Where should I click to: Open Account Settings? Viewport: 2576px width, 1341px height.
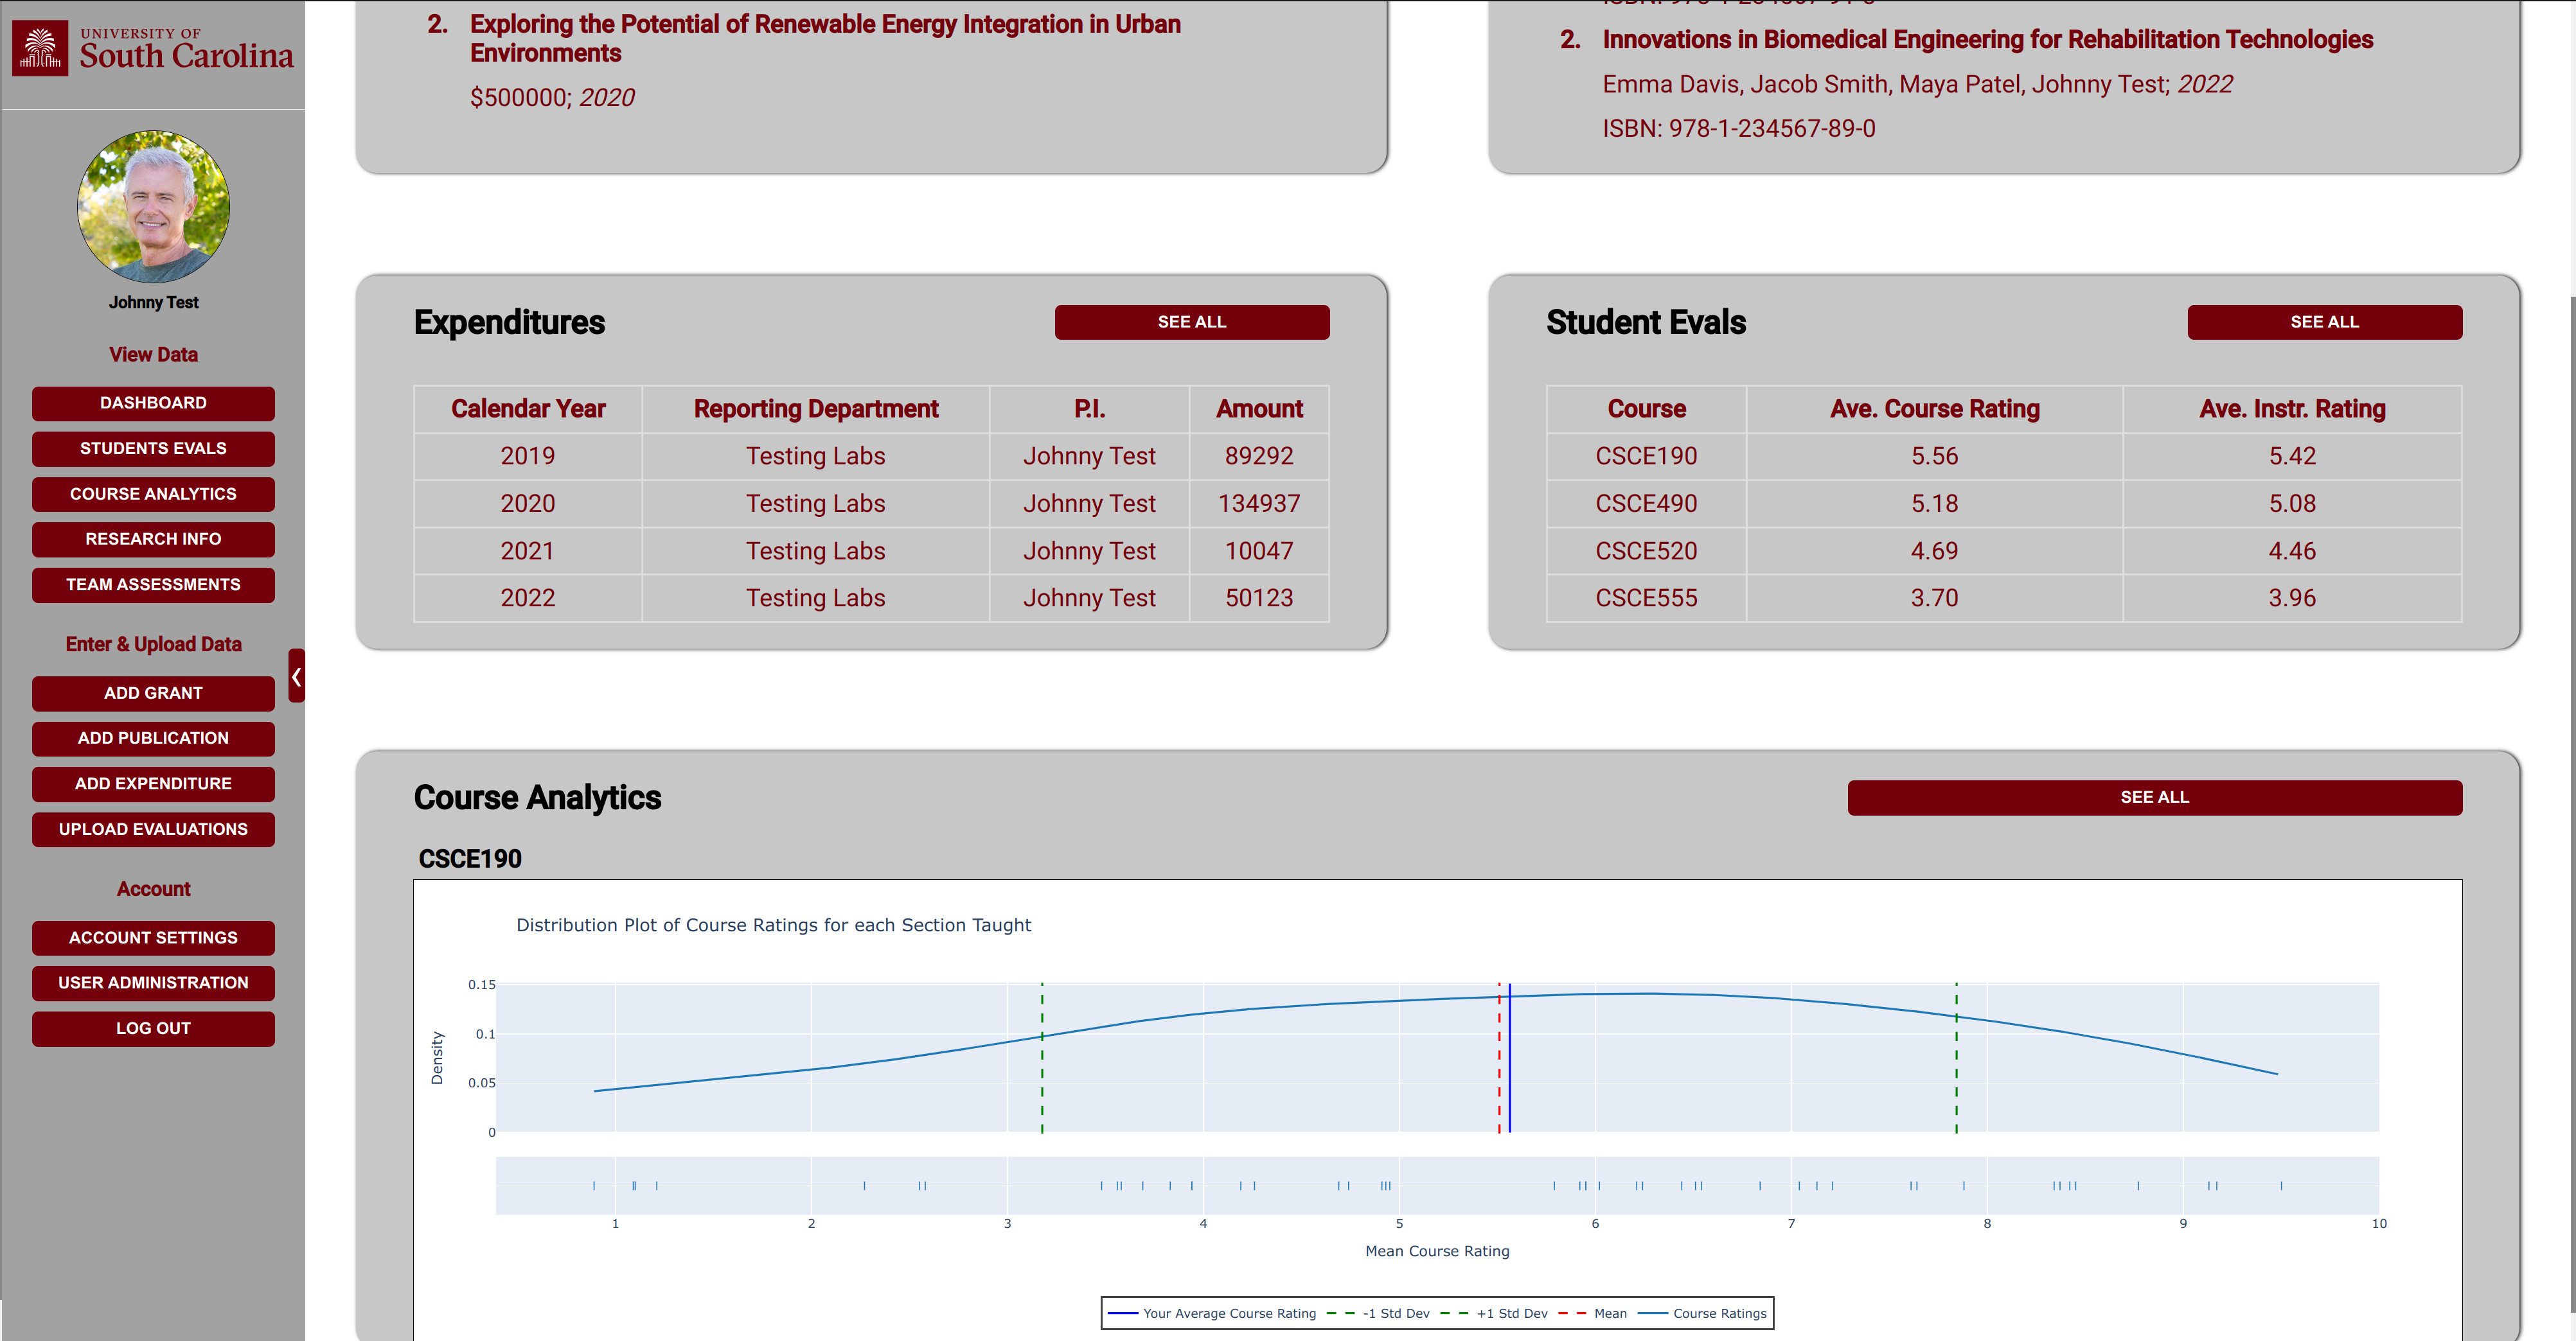coord(152,937)
